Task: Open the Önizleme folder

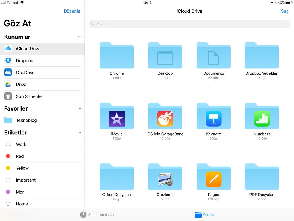Action: point(165,177)
